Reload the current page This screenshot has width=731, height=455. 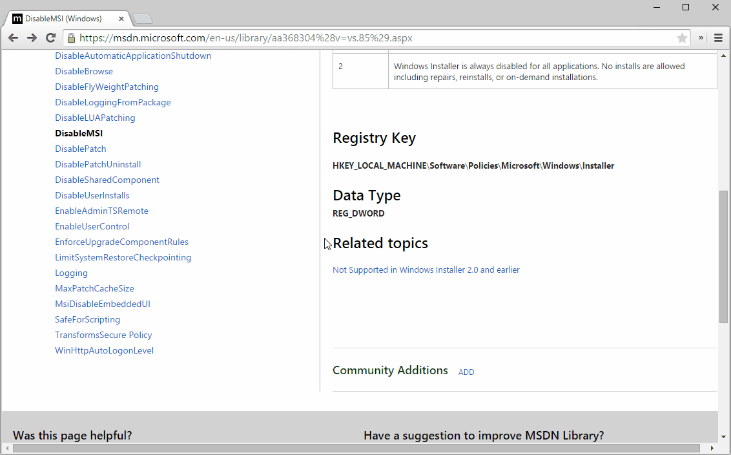point(50,37)
